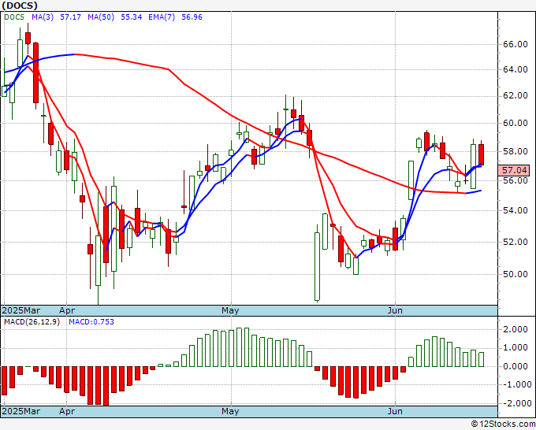Click the MACD(26,12,9) indicator label
Screen dimensions: 536x430
click(x=32, y=322)
